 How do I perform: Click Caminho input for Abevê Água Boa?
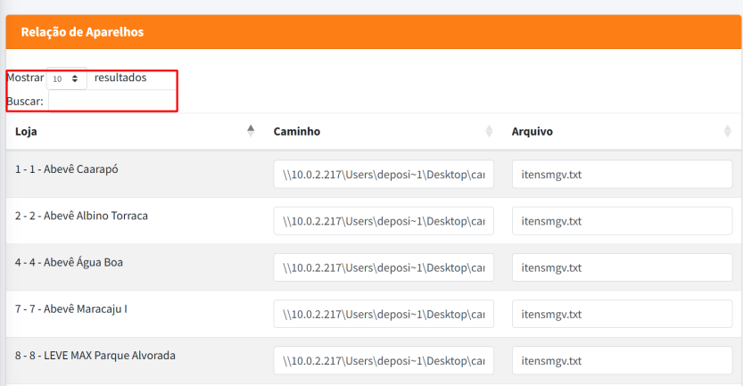click(x=384, y=267)
